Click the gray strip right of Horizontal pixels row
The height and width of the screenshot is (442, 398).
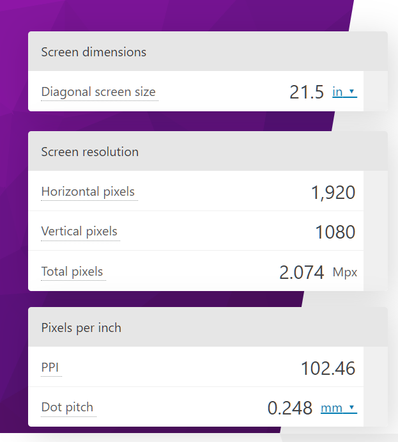pos(375,192)
